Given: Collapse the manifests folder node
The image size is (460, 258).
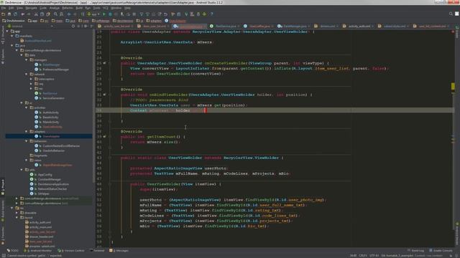Looking at the screenshot, I should pyautogui.click(x=12, y=36).
